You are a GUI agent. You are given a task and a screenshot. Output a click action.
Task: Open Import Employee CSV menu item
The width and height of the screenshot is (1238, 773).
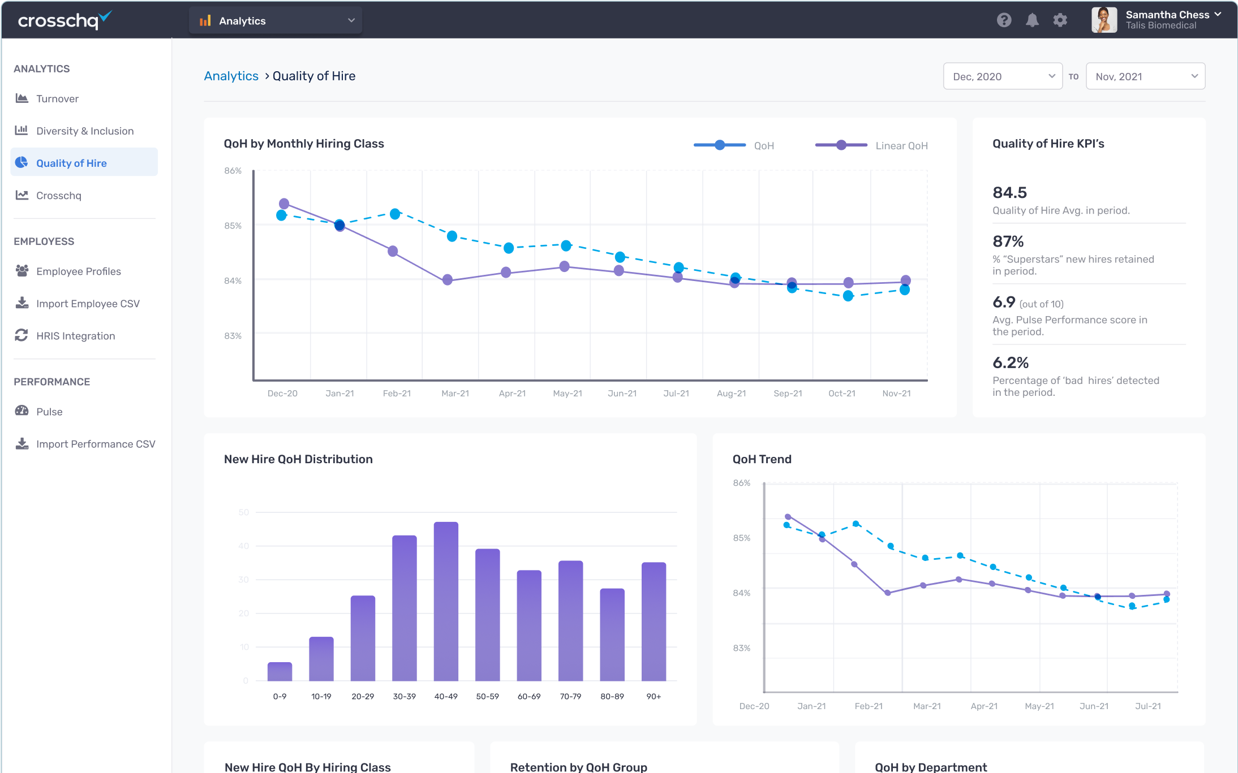click(88, 304)
